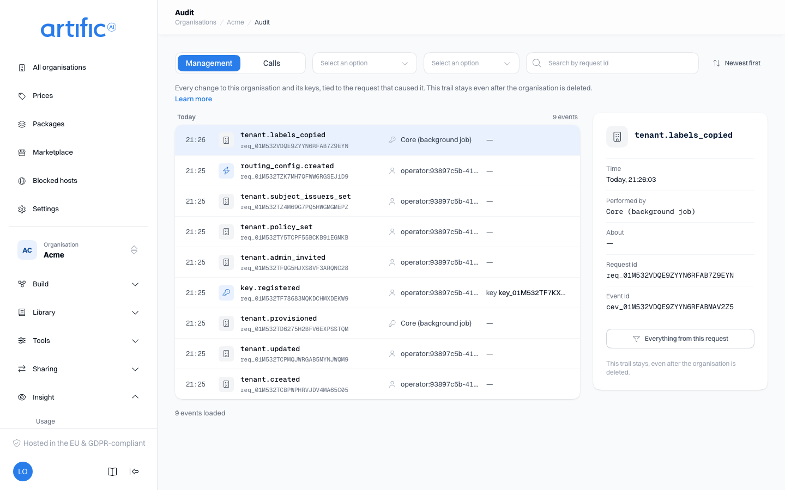This screenshot has height=490, width=785.
Task: Open the documentation book icon
Action: [112, 471]
